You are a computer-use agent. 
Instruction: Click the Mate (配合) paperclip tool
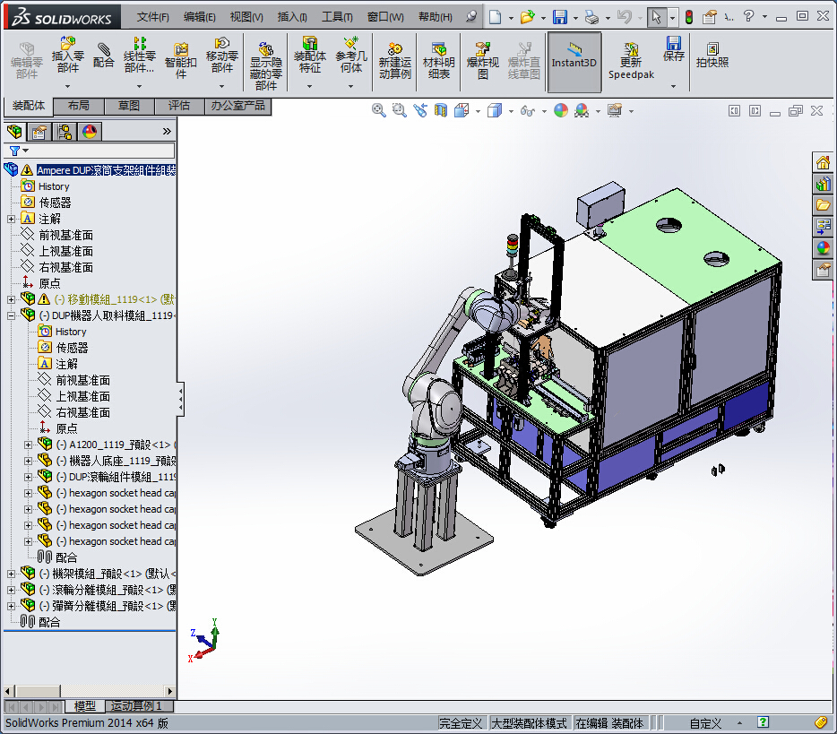tap(104, 56)
